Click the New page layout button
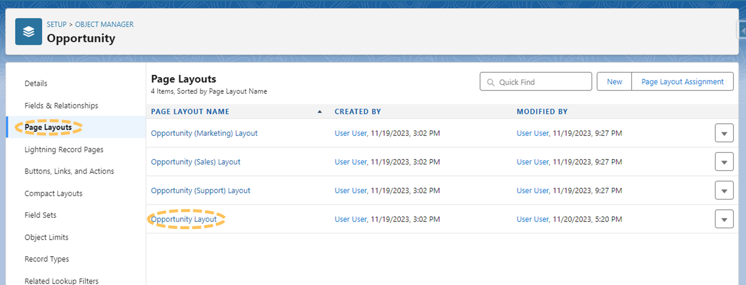Viewport: 746px width, 285px height. [x=614, y=82]
